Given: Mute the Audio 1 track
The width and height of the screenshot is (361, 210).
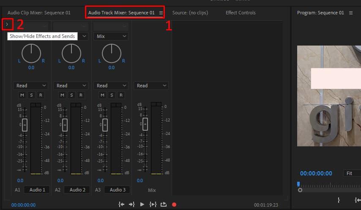Looking at the screenshot, I should 22,95.
